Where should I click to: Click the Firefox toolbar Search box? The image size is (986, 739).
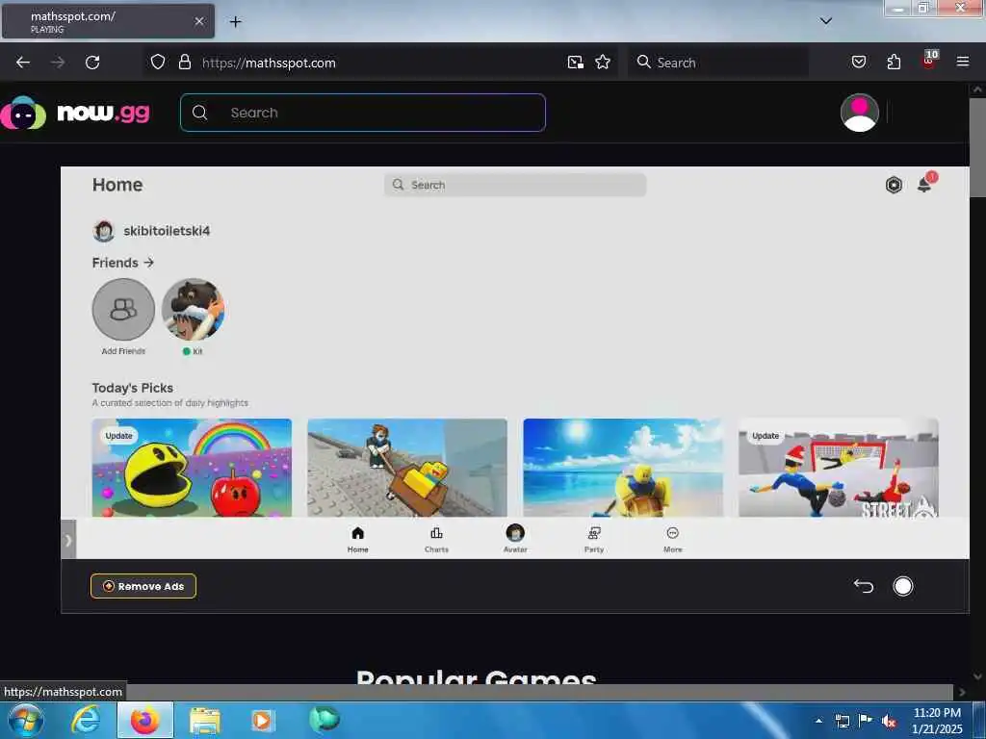click(718, 63)
